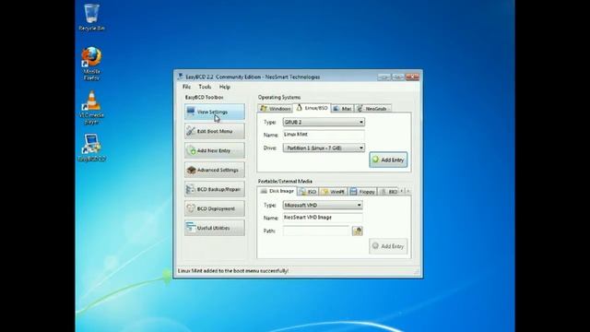Open Useful Utilities in the toolbox
Image resolution: width=590 pixels, height=332 pixels.
click(215, 228)
